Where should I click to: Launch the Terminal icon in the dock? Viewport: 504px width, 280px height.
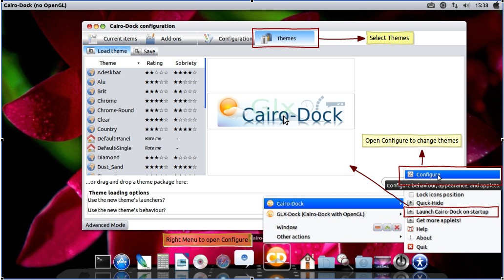pyautogui.click(x=103, y=262)
